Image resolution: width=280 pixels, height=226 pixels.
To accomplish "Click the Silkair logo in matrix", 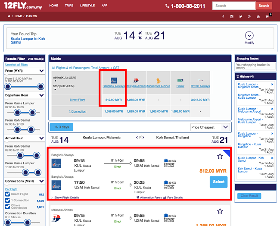I will click(180, 81).
